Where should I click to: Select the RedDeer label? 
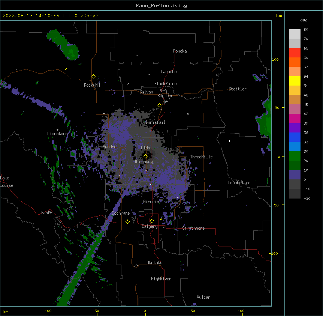tap(165, 96)
